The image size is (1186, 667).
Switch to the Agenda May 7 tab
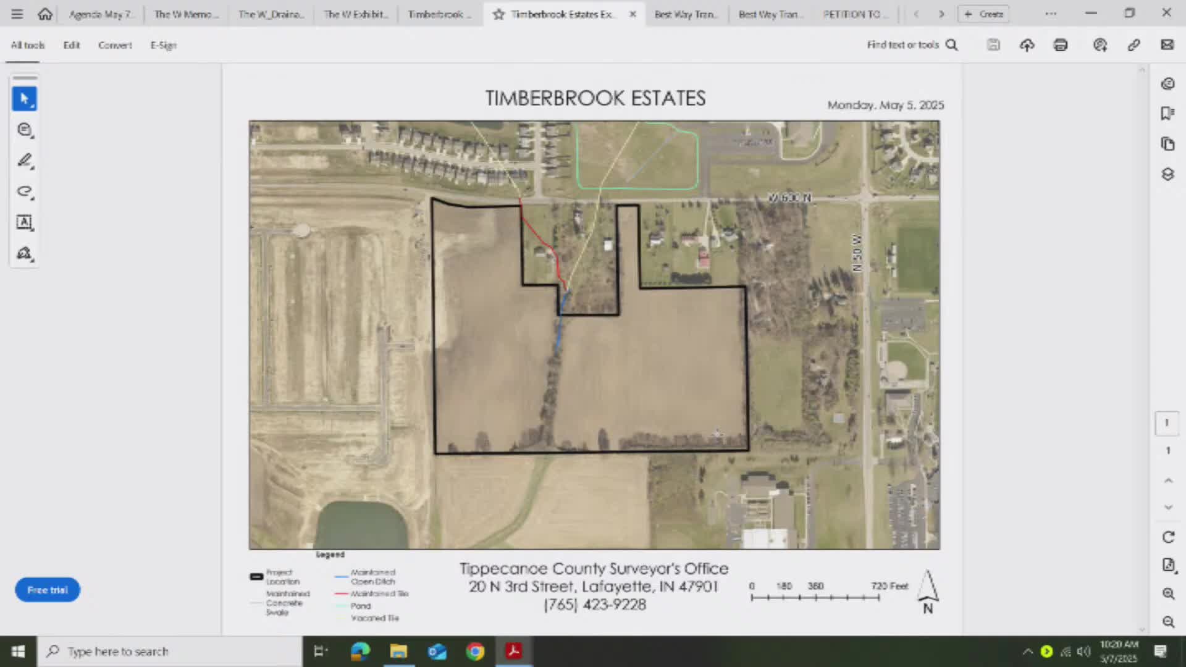coord(101,14)
